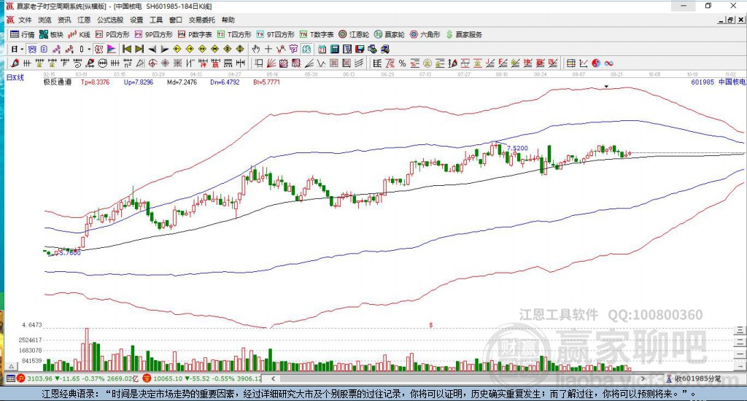Image resolution: width=747 pixels, height=401 pixels.
Task: Click the volume panel up-triangle button
Action: 12,366
